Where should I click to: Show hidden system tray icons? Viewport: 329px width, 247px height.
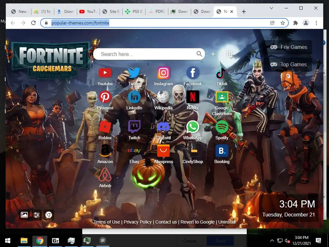click(272, 241)
